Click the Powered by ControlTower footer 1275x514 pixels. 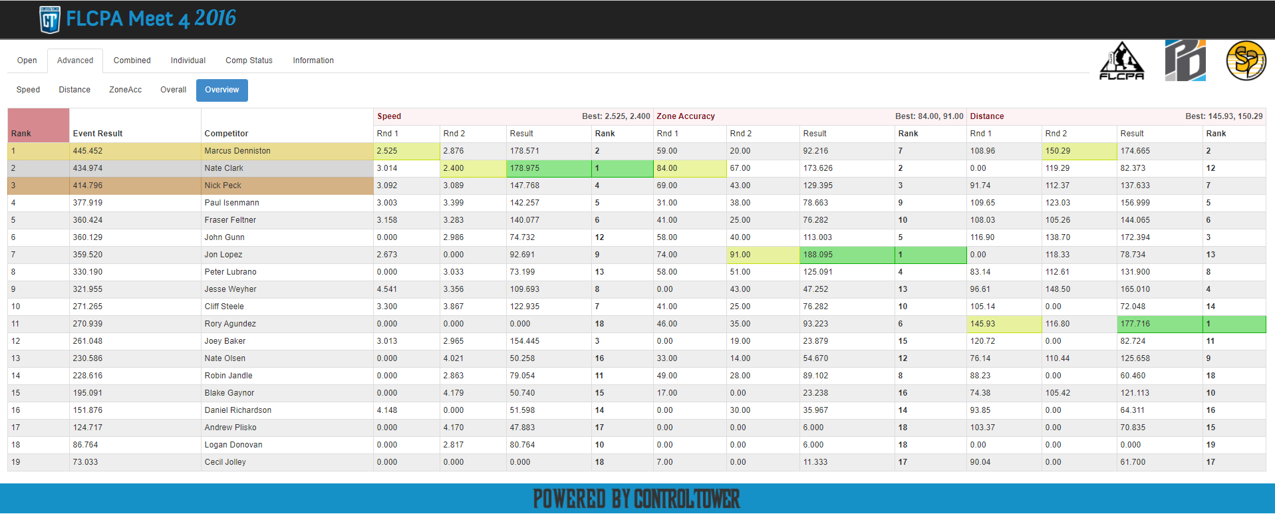click(x=637, y=499)
